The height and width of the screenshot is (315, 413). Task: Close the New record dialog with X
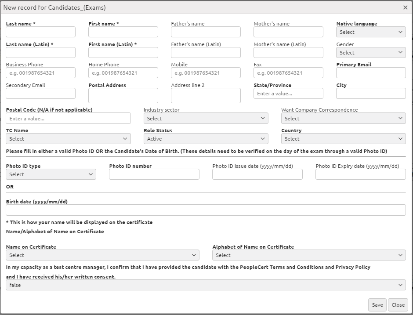406,7
